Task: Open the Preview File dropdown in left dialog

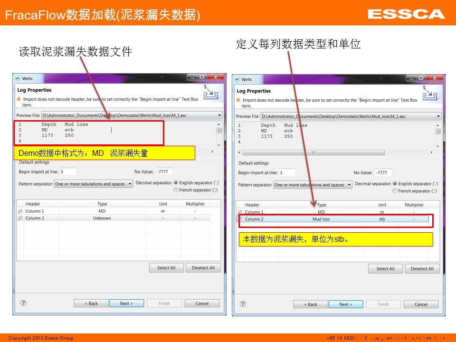Action: (x=219, y=115)
